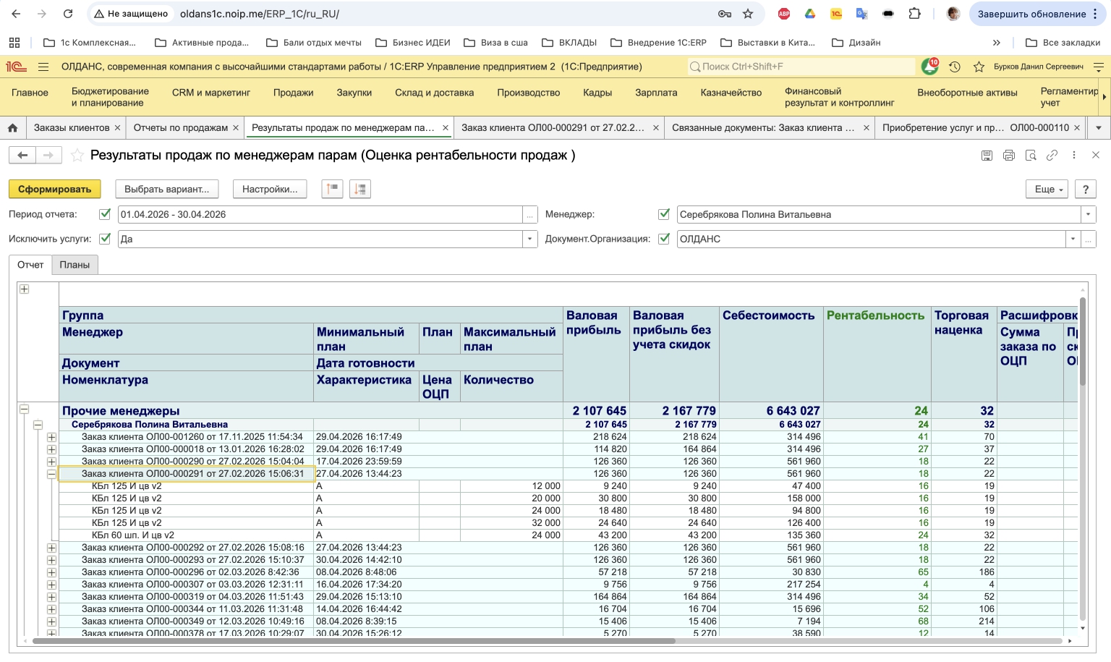This screenshot has width=1111, height=662.
Task: Click the print report icon
Action: [1009, 156]
